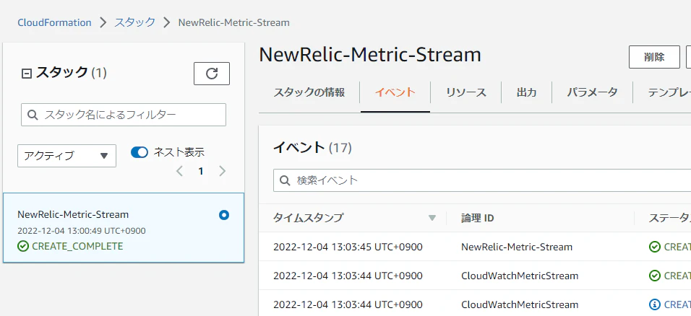Open the アクティブ status filter dropdown

[x=67, y=156]
